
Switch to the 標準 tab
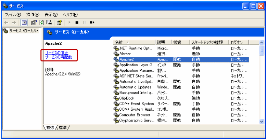63,128
